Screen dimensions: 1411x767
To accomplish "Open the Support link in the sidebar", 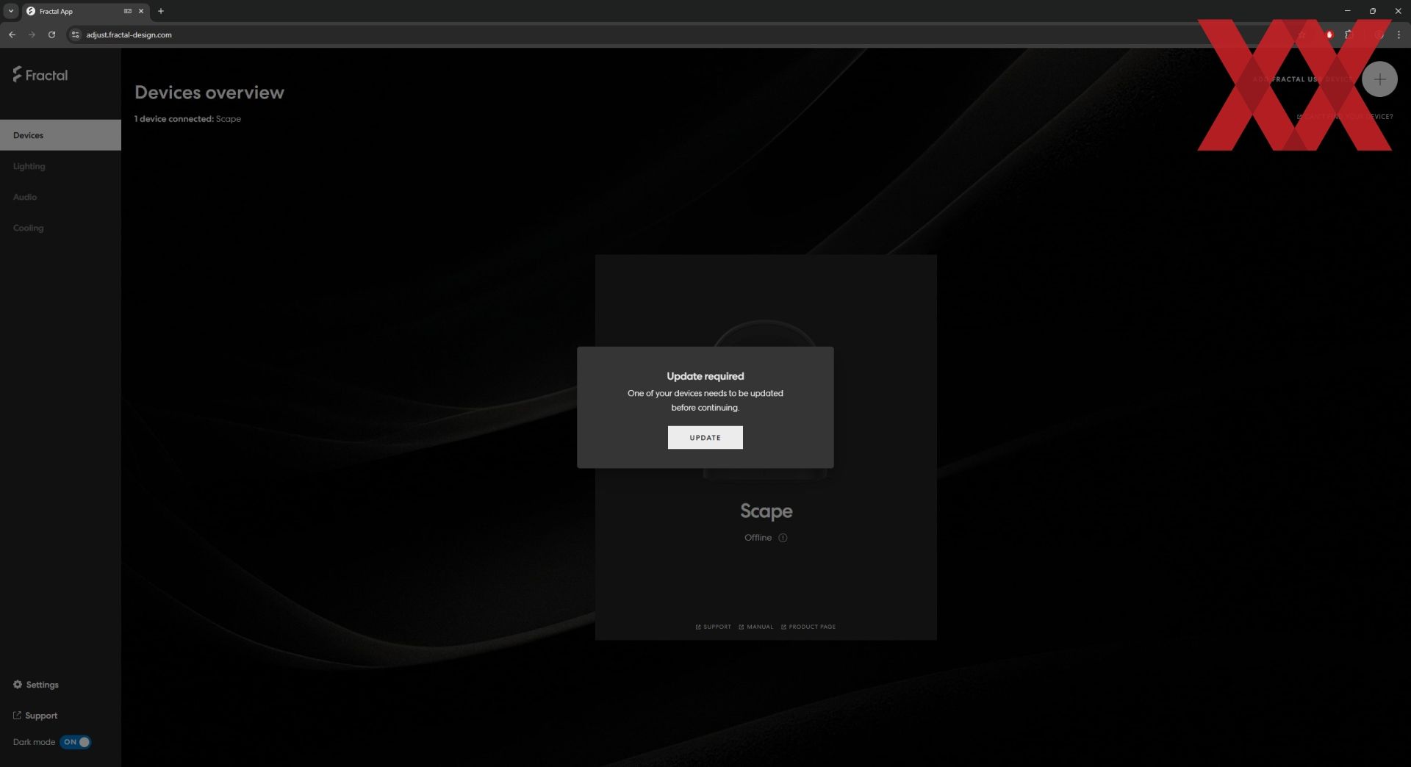I will click(x=35, y=716).
